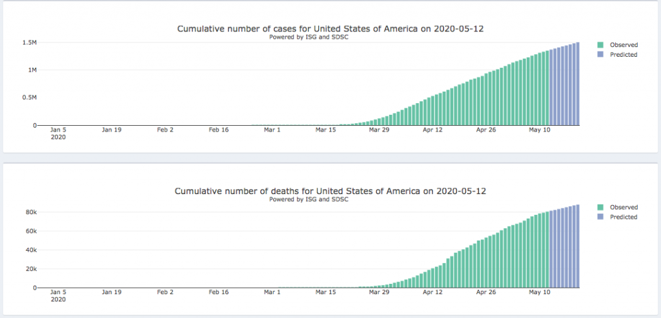This screenshot has width=661, height=318.
Task: Click the Mar 1 label on cases axis
Action: 272,130
